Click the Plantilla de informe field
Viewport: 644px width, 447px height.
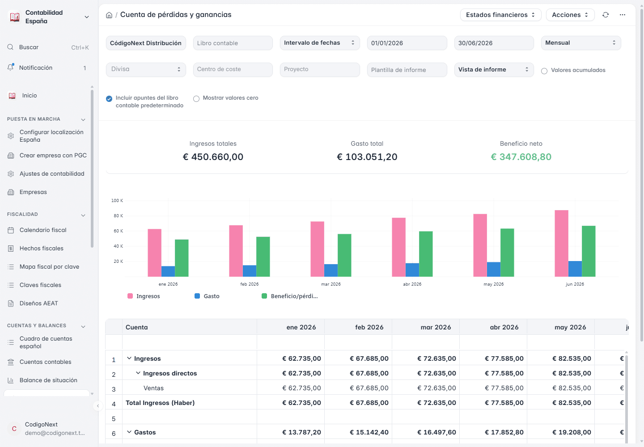(x=407, y=70)
